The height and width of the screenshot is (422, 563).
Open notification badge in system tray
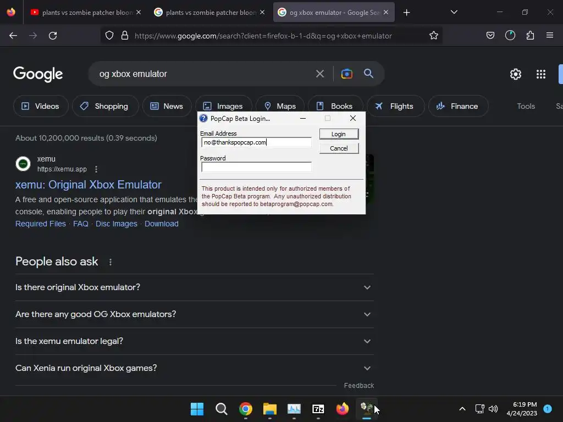[548, 408]
